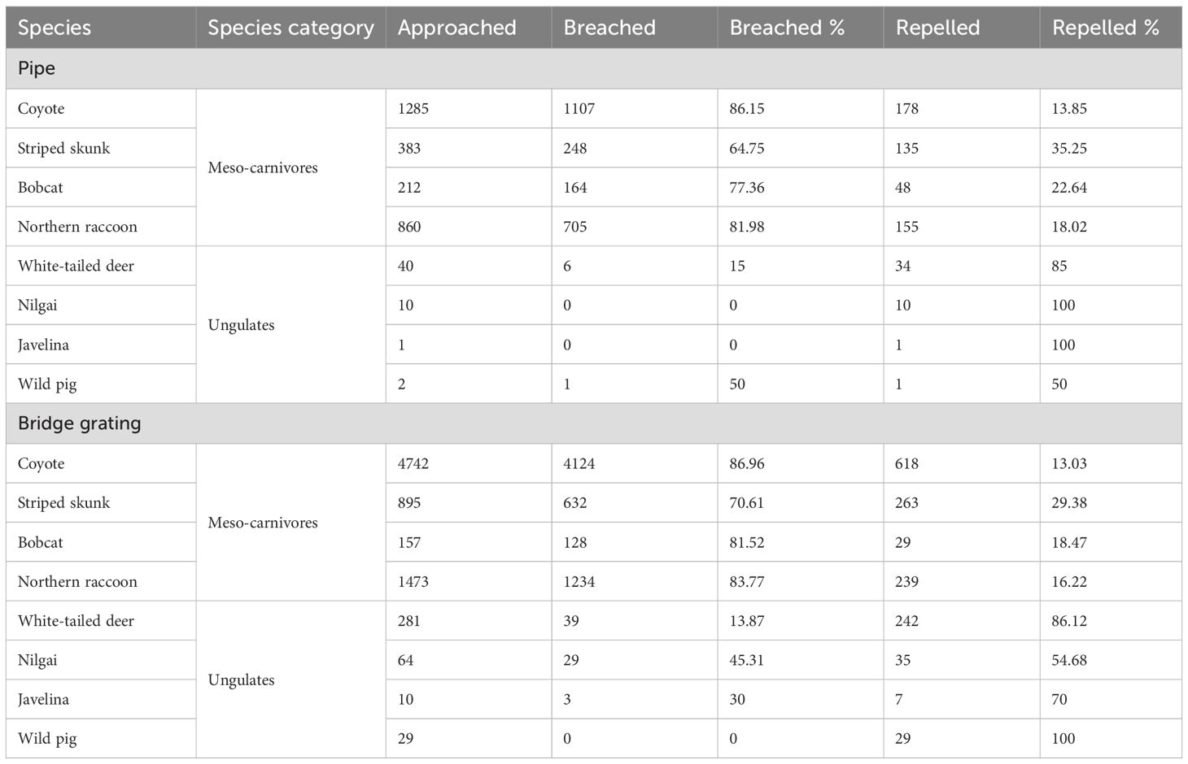The width and height of the screenshot is (1188, 764).
Task: Click Northern raccoon breached value 1234
Action: pos(579,582)
